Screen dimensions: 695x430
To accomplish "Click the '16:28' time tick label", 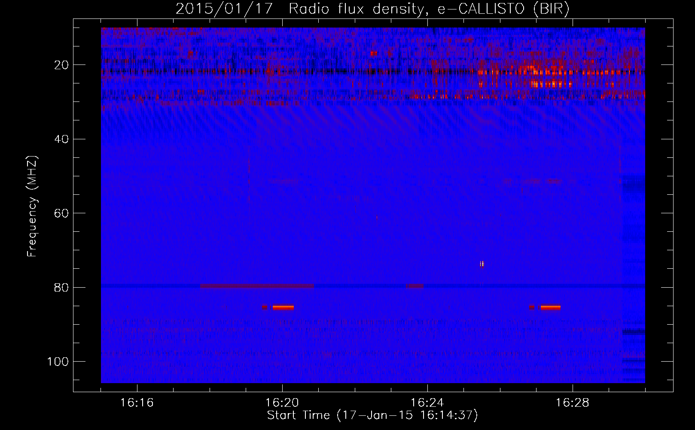I will pyautogui.click(x=573, y=402).
